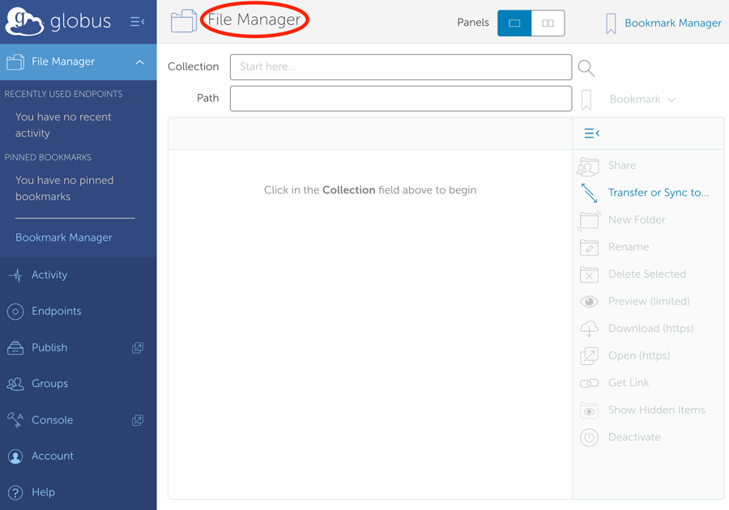Image resolution: width=729 pixels, height=510 pixels.
Task: Click Deactivate label
Action: pos(634,437)
